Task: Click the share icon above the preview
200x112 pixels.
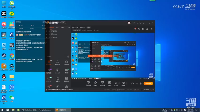Action: point(151,29)
